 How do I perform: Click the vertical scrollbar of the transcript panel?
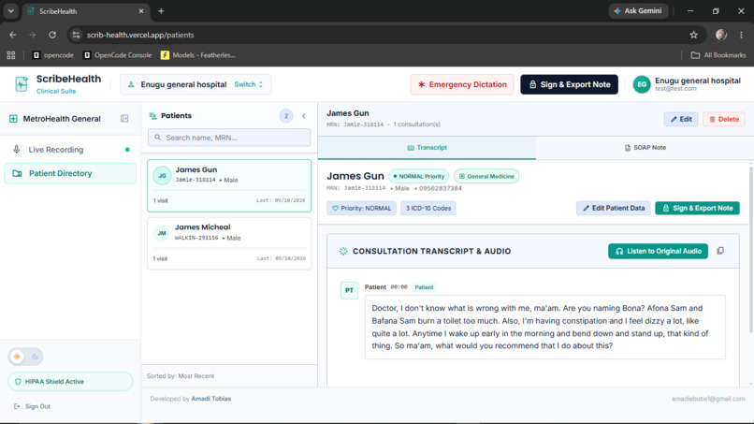(750, 249)
